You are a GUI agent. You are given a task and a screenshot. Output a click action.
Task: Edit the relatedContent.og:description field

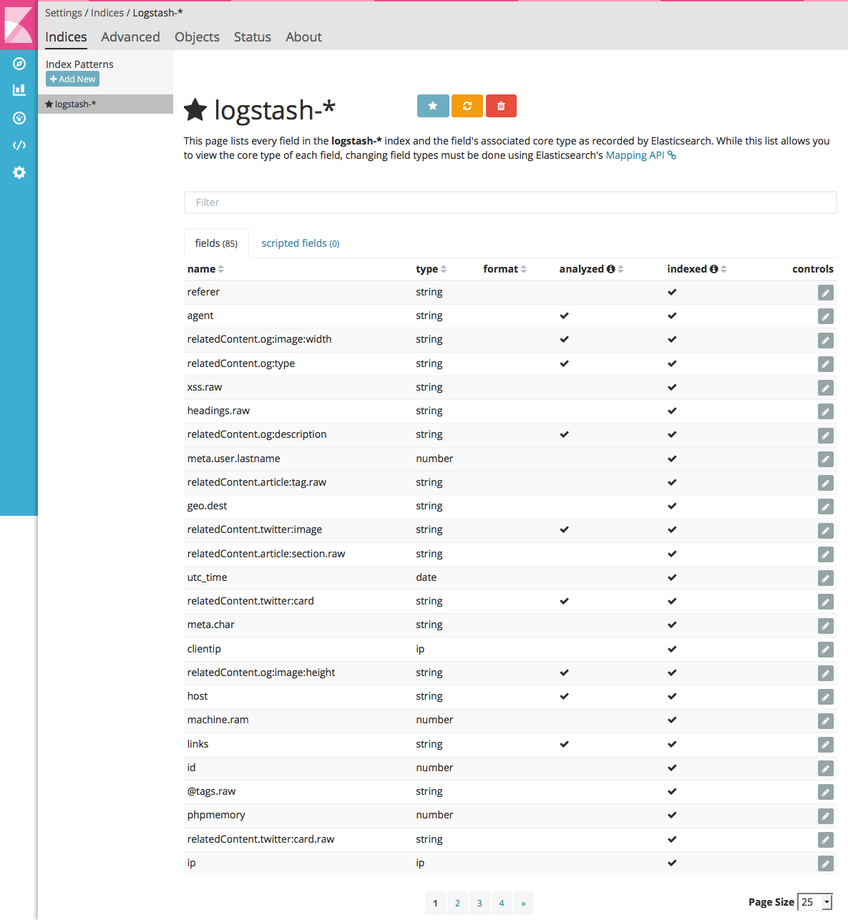click(x=826, y=436)
